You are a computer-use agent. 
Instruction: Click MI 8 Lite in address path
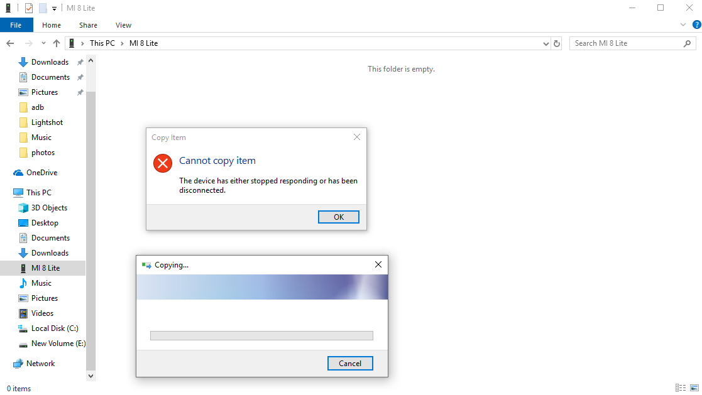pos(144,43)
